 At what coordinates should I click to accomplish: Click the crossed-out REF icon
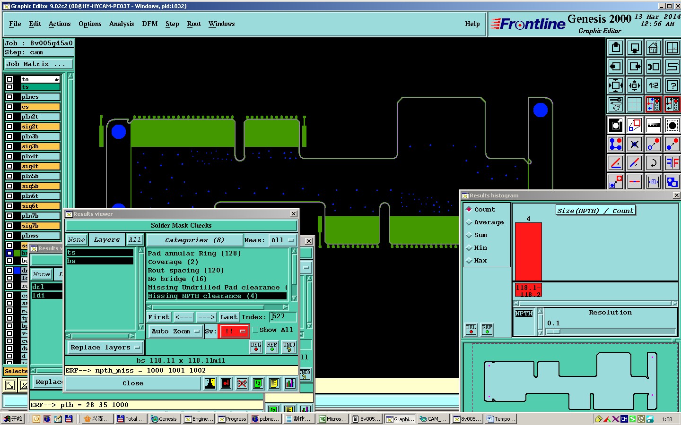[242, 383]
